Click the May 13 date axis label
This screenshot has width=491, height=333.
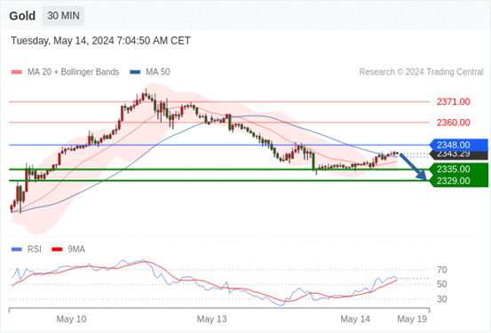click(211, 319)
